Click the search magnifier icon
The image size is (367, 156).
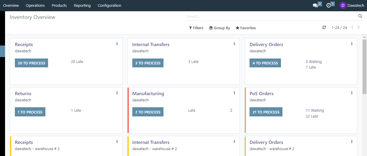(x=360, y=16)
